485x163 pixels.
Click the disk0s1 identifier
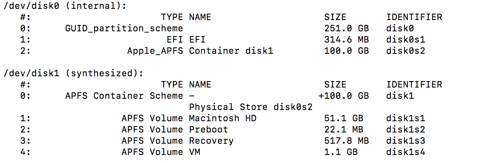point(406,40)
